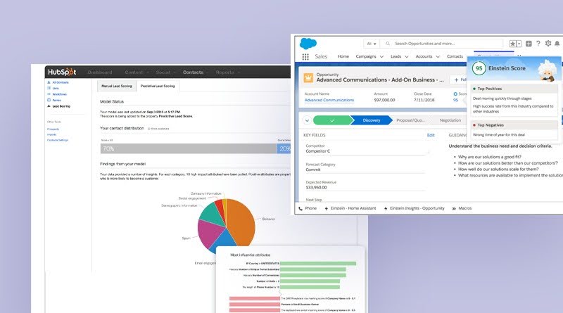Click the Forms icon in HubSpot sidebar

click(x=49, y=100)
